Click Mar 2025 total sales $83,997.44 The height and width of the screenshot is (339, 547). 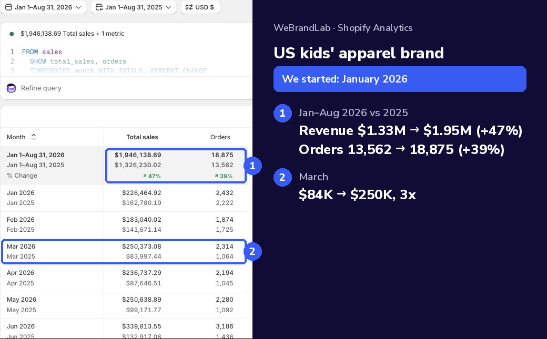click(144, 256)
